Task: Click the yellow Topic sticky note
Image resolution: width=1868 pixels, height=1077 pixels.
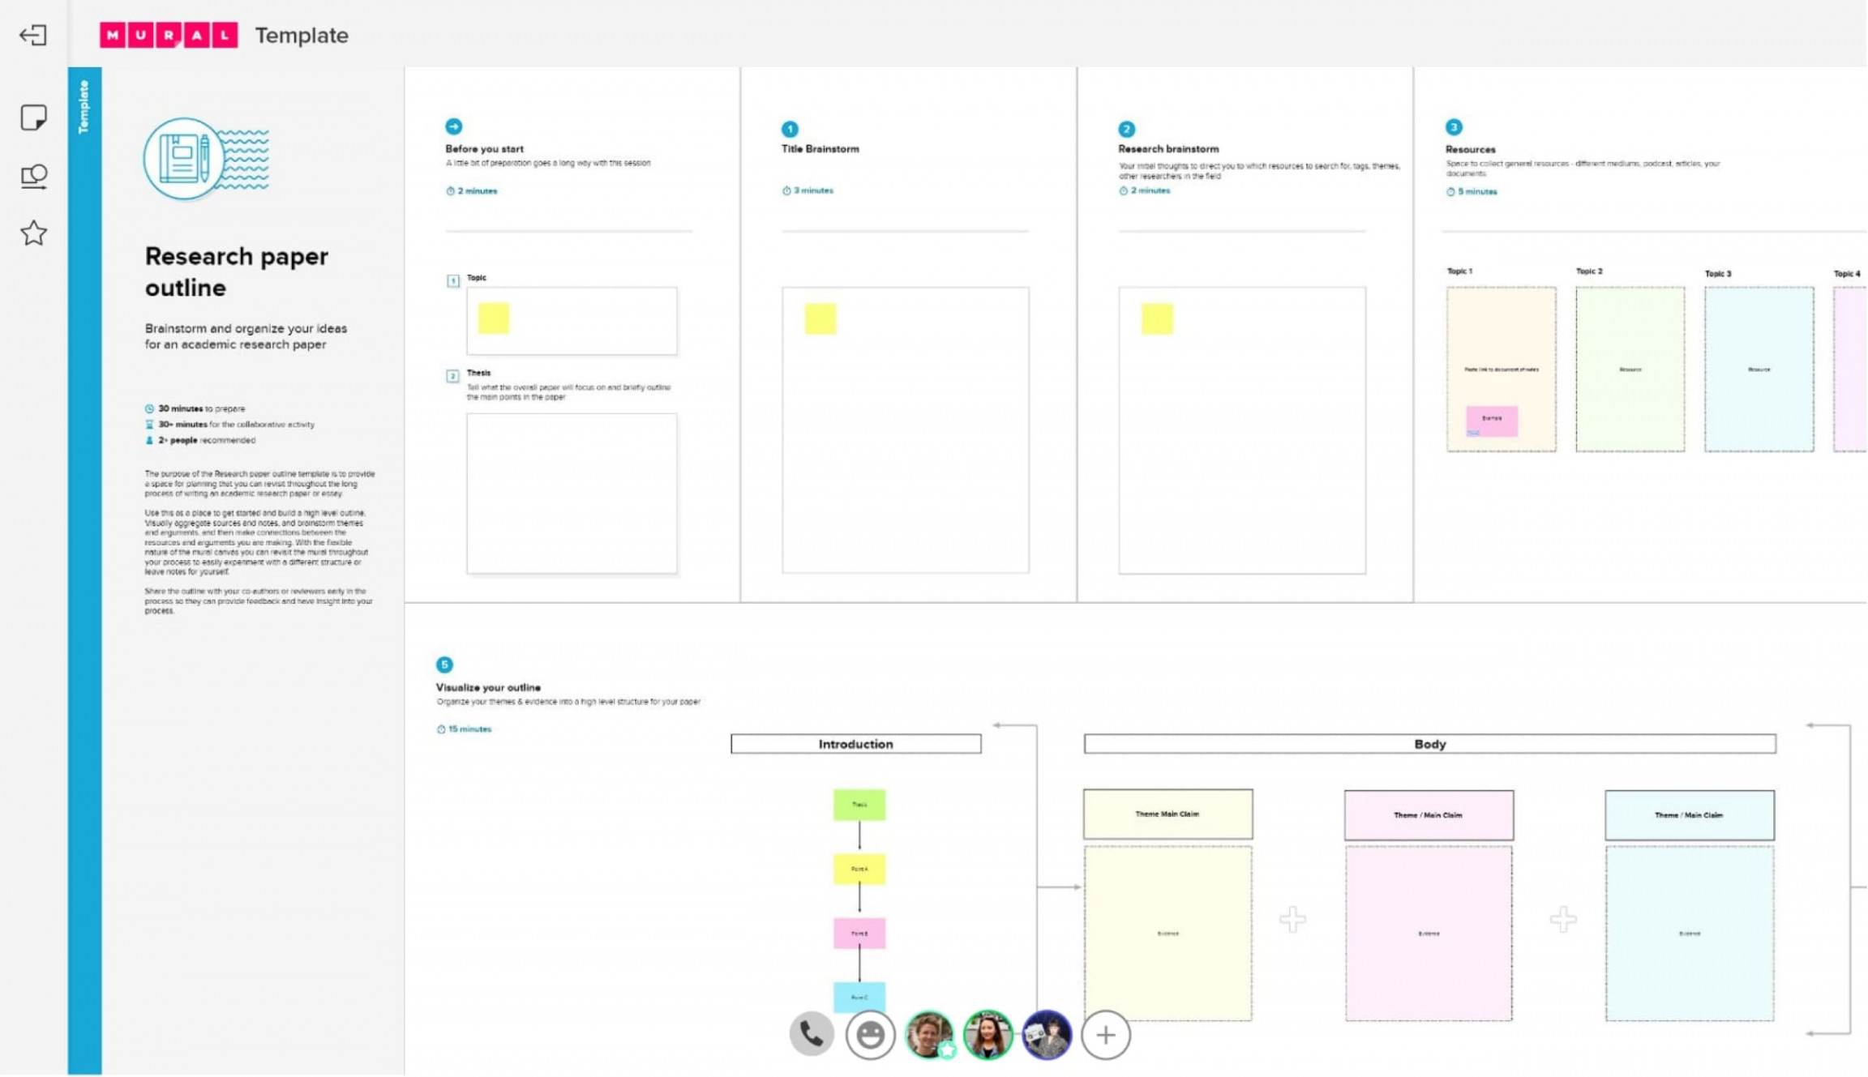Action: (494, 318)
